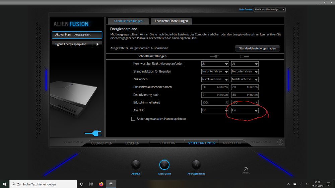This screenshot has width=335, height=188.
Task: Open Cortana circle icon in taskbar
Action: pyautogui.click(x=81, y=184)
